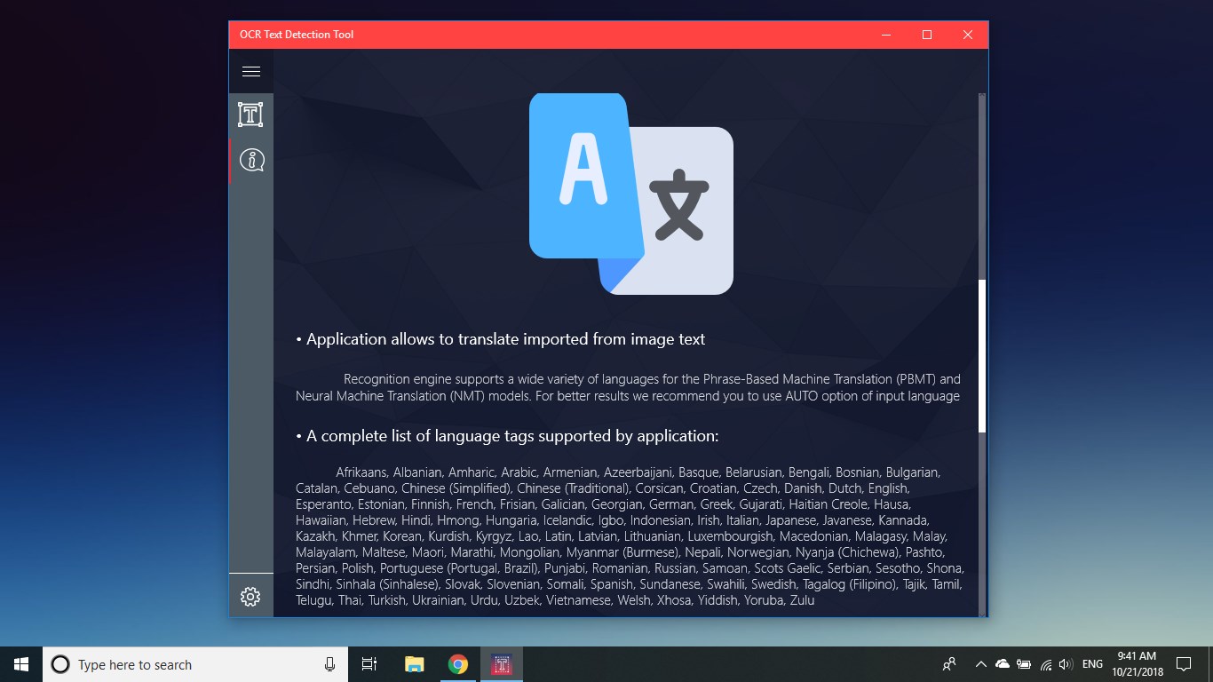This screenshot has height=682, width=1213.
Task: Click the 'OCR Text Detection Tool' title text
Action: pos(297,35)
